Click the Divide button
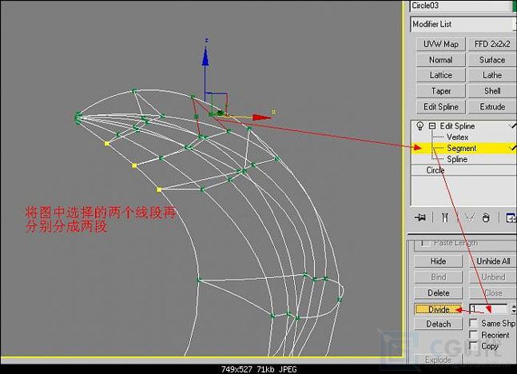The width and height of the screenshot is (517, 374). (x=438, y=309)
